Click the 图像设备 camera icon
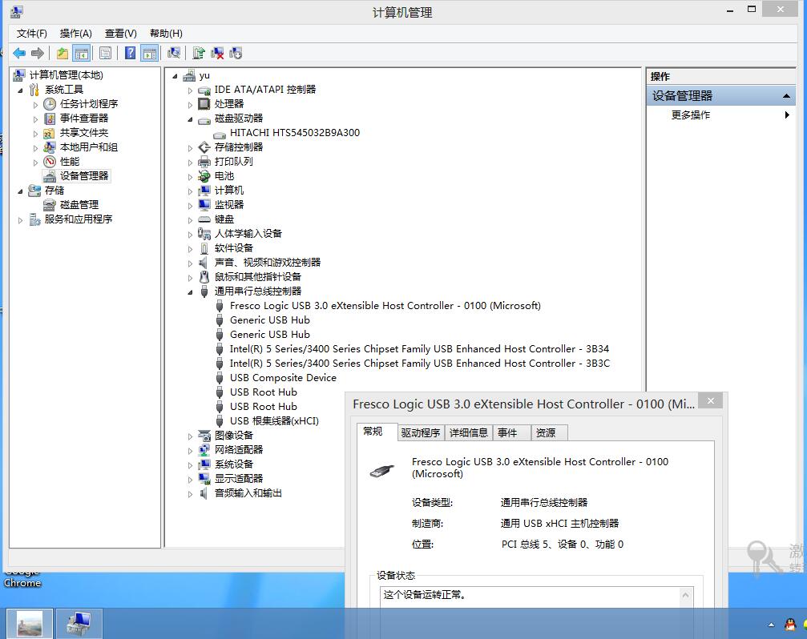 click(x=204, y=436)
